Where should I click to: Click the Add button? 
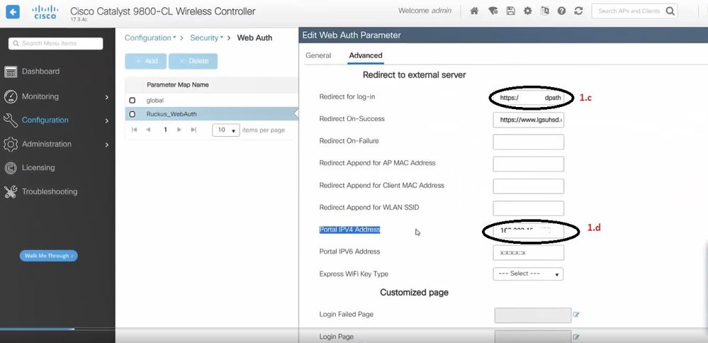coord(145,61)
